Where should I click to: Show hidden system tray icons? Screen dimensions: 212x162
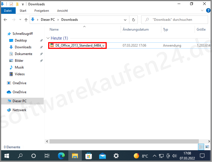[155, 156]
